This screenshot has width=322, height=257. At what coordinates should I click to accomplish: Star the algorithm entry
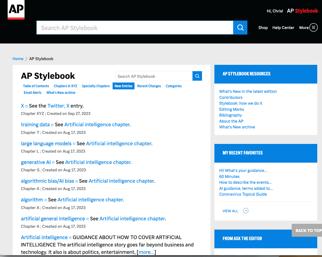click(x=45, y=200)
